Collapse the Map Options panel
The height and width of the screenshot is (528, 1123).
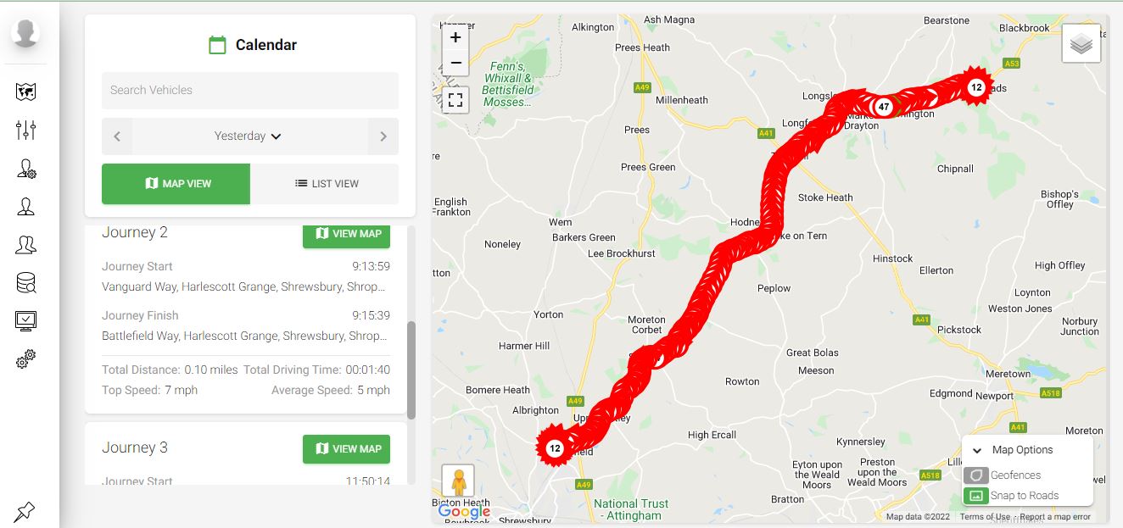[x=977, y=450]
